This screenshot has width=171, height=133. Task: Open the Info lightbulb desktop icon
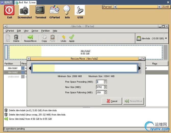coord(67,12)
